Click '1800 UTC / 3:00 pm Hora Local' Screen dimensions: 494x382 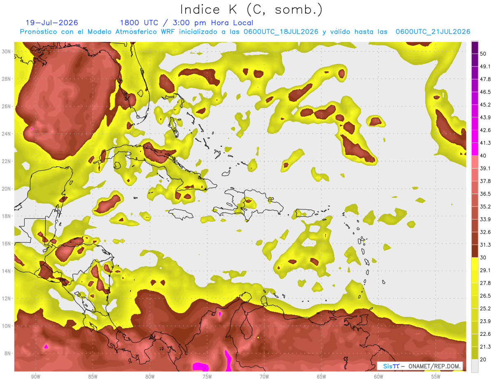click(x=186, y=23)
